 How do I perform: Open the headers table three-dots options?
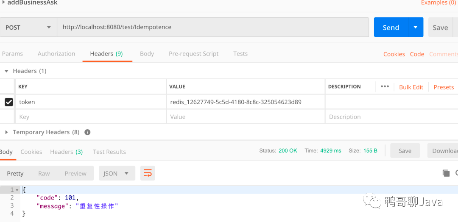[x=385, y=87]
